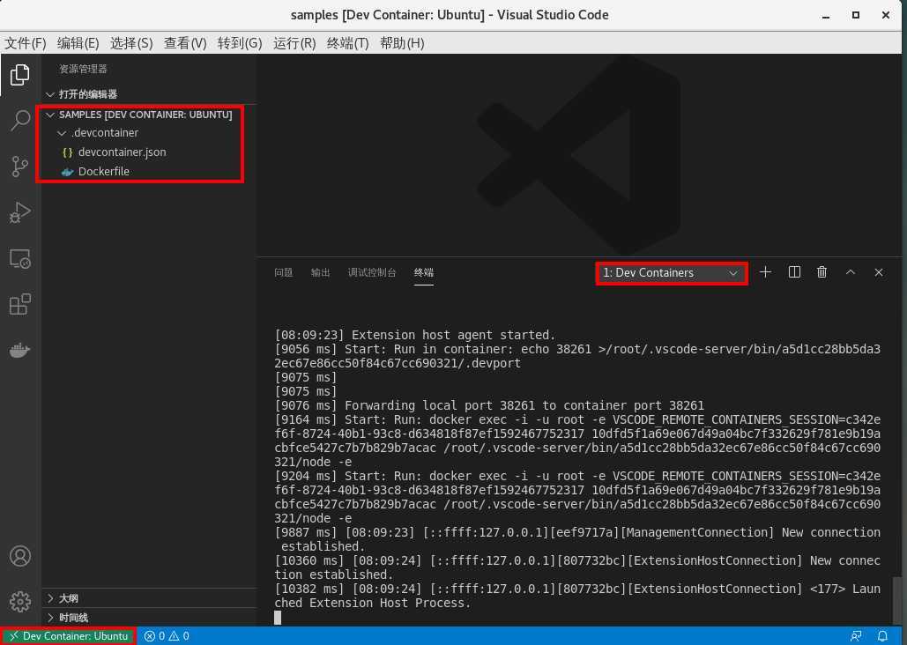
Task: Click the 资源管理器 sidebar title
Action: pyautogui.click(x=83, y=69)
